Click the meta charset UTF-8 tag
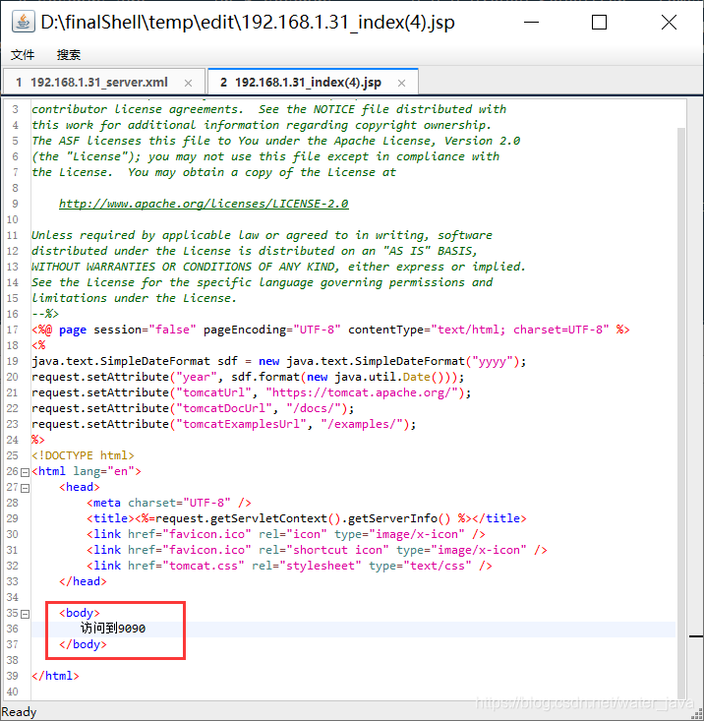This screenshot has width=704, height=721. (169, 503)
